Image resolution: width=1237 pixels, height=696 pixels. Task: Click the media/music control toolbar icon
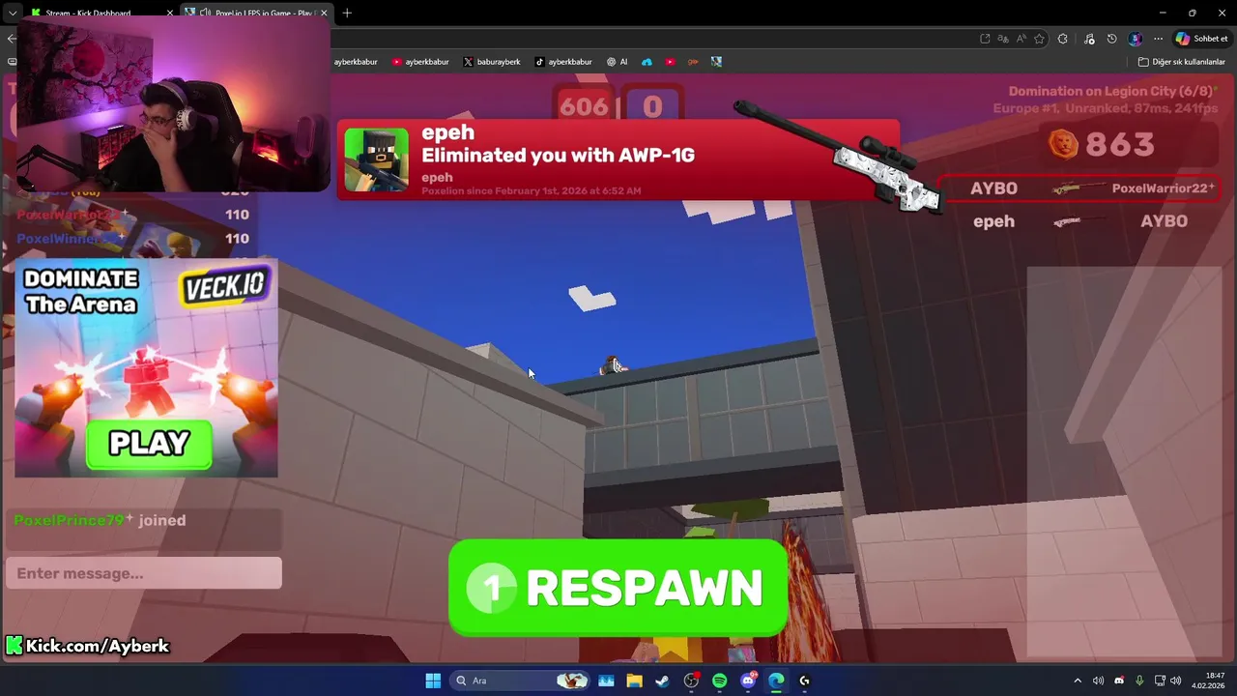pos(1089,39)
